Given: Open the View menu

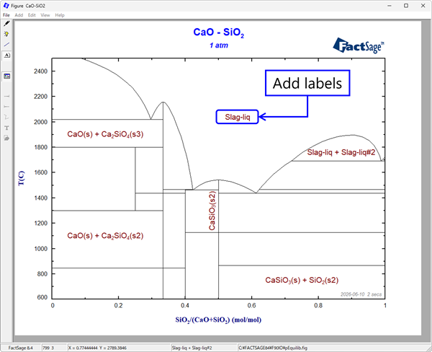Looking at the screenshot, I should tap(45, 15).
